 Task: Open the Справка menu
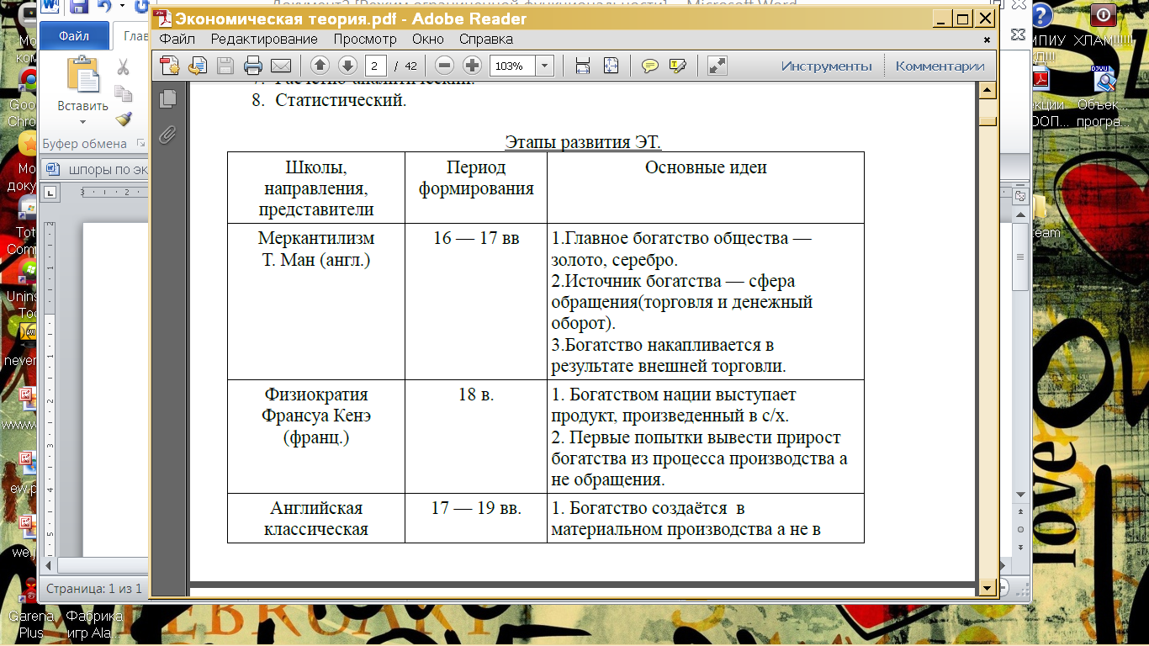[x=486, y=40]
